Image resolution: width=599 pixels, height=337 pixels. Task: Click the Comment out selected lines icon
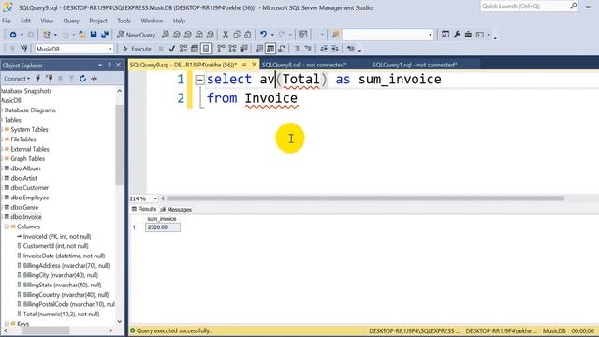click(297, 49)
